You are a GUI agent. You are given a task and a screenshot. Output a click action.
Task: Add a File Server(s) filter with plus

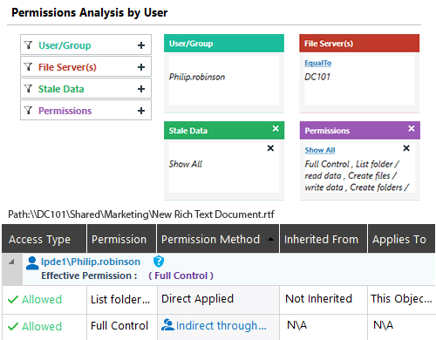pos(141,67)
